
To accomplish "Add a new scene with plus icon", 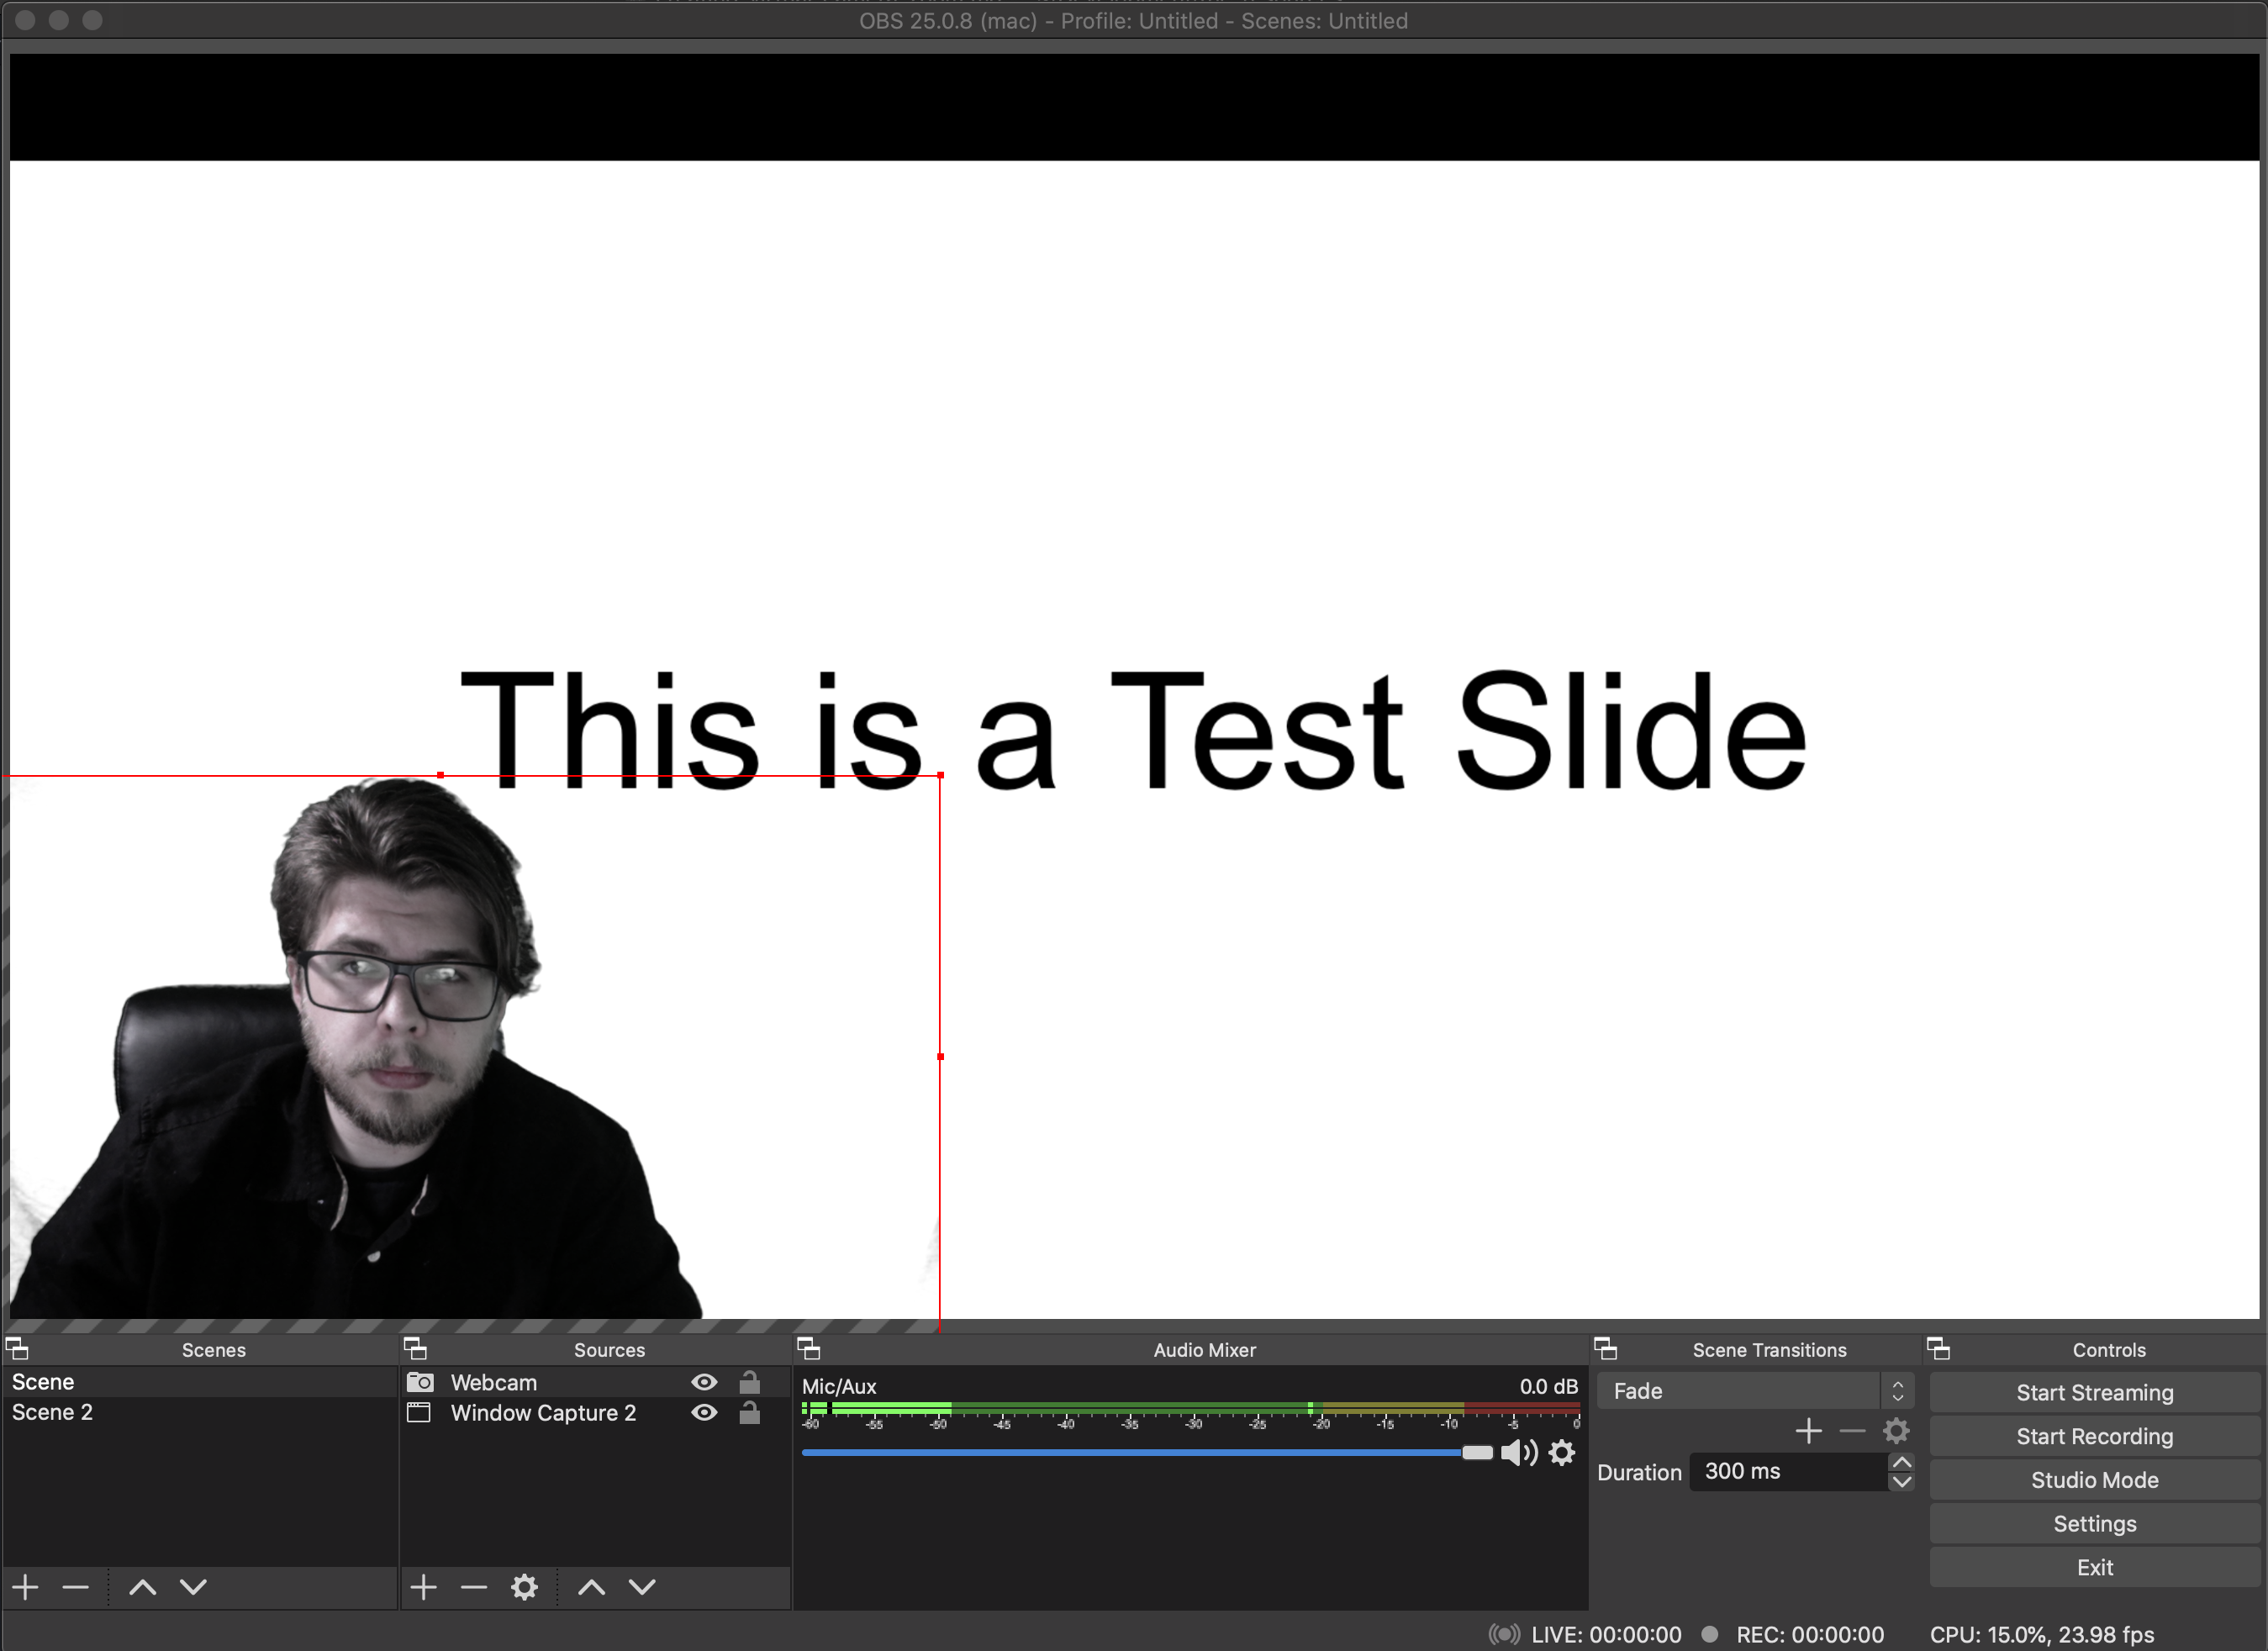I will tap(26, 1587).
